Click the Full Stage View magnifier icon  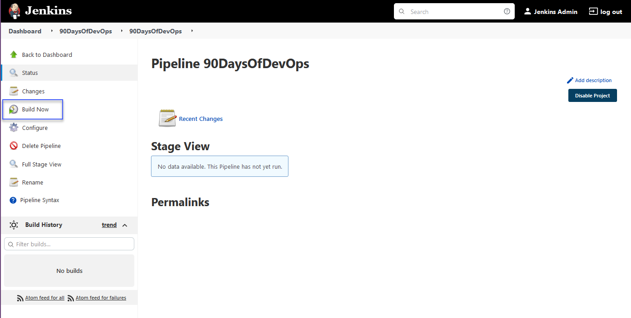click(x=14, y=164)
